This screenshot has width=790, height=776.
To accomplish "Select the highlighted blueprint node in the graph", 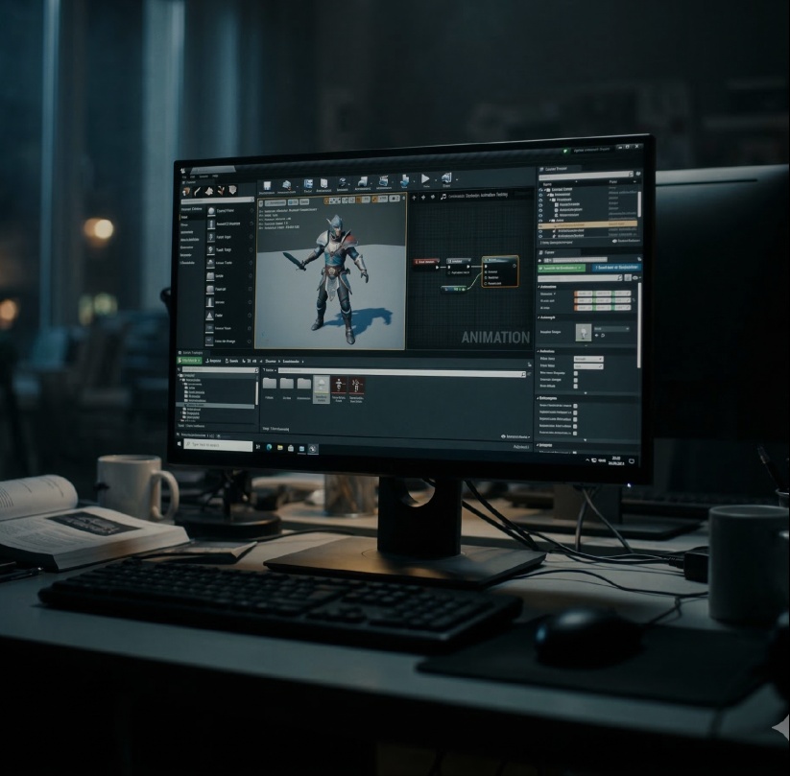I will click(499, 270).
